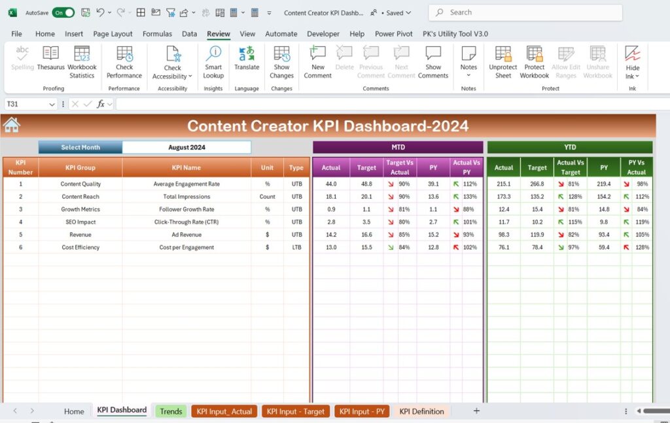Open the KPI Input - PY sheet tab
Image resolution: width=670 pixels, height=423 pixels.
[x=362, y=411]
